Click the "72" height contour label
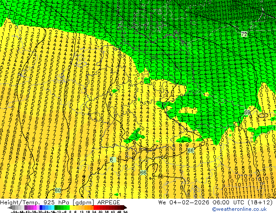The width and height of the screenshot is (276, 213). [x=244, y=34]
